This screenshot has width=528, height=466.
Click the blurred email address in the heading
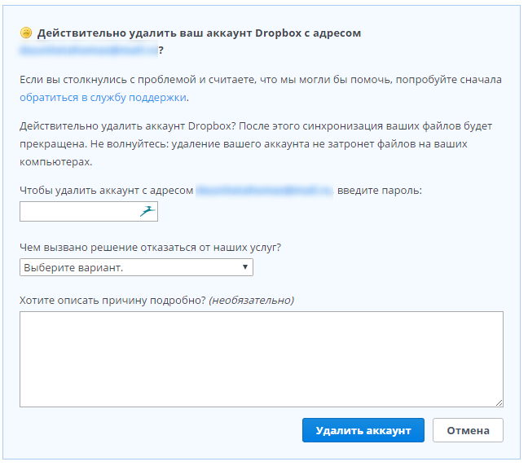click(88, 51)
